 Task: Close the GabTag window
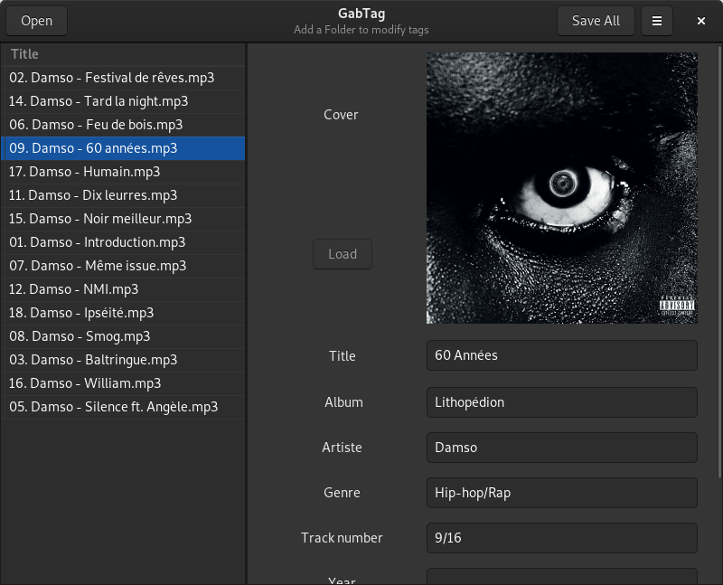pos(701,21)
